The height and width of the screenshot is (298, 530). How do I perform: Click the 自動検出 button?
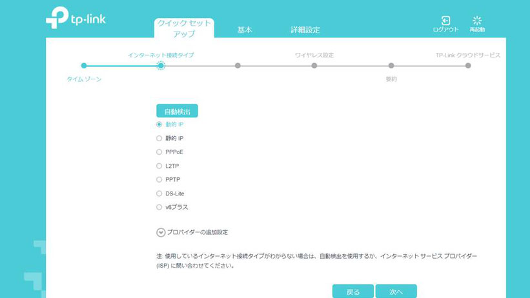click(x=177, y=111)
